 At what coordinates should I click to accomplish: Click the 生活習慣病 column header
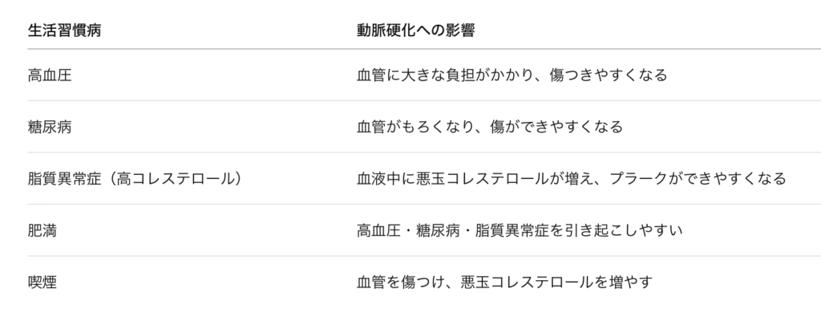coord(63,30)
